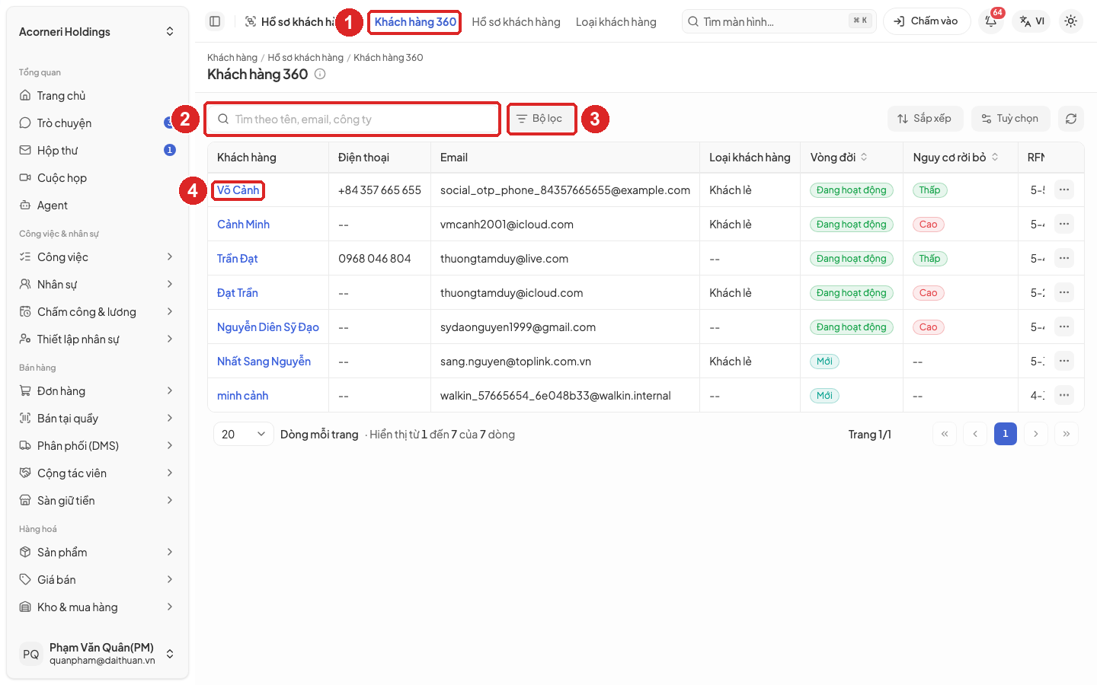Open info icon beside Khách hàng 360 title

pyautogui.click(x=320, y=74)
